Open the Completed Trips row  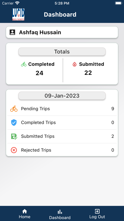pyautogui.click(x=62, y=123)
